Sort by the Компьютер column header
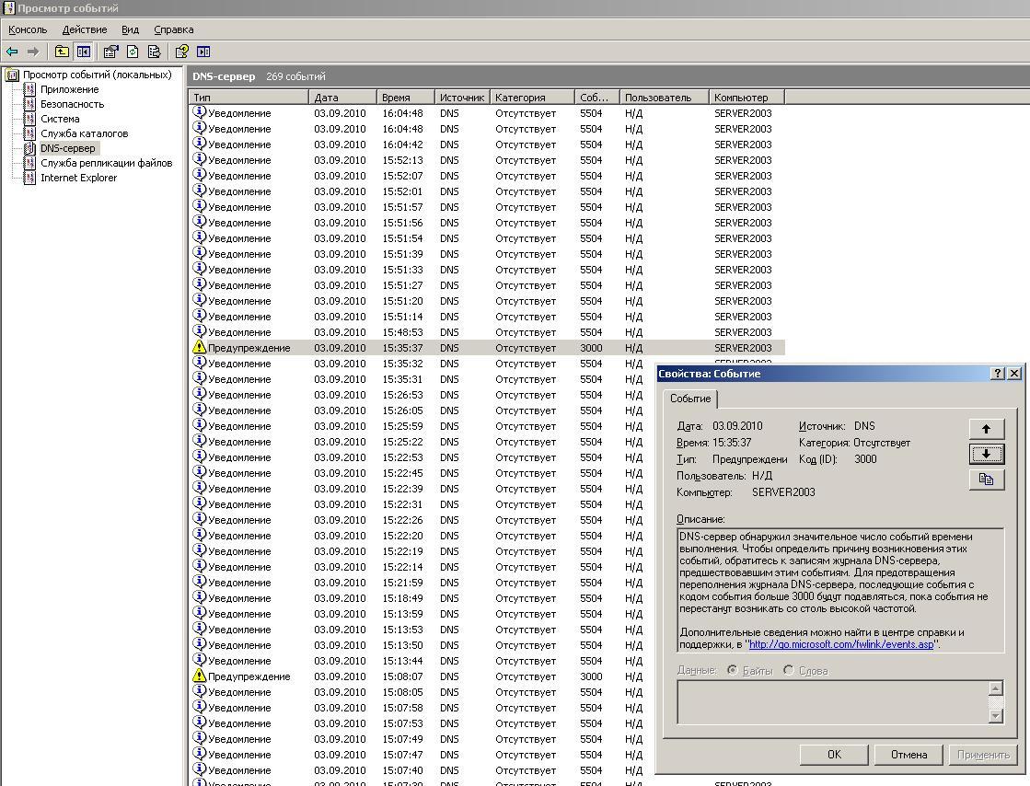 [746, 98]
